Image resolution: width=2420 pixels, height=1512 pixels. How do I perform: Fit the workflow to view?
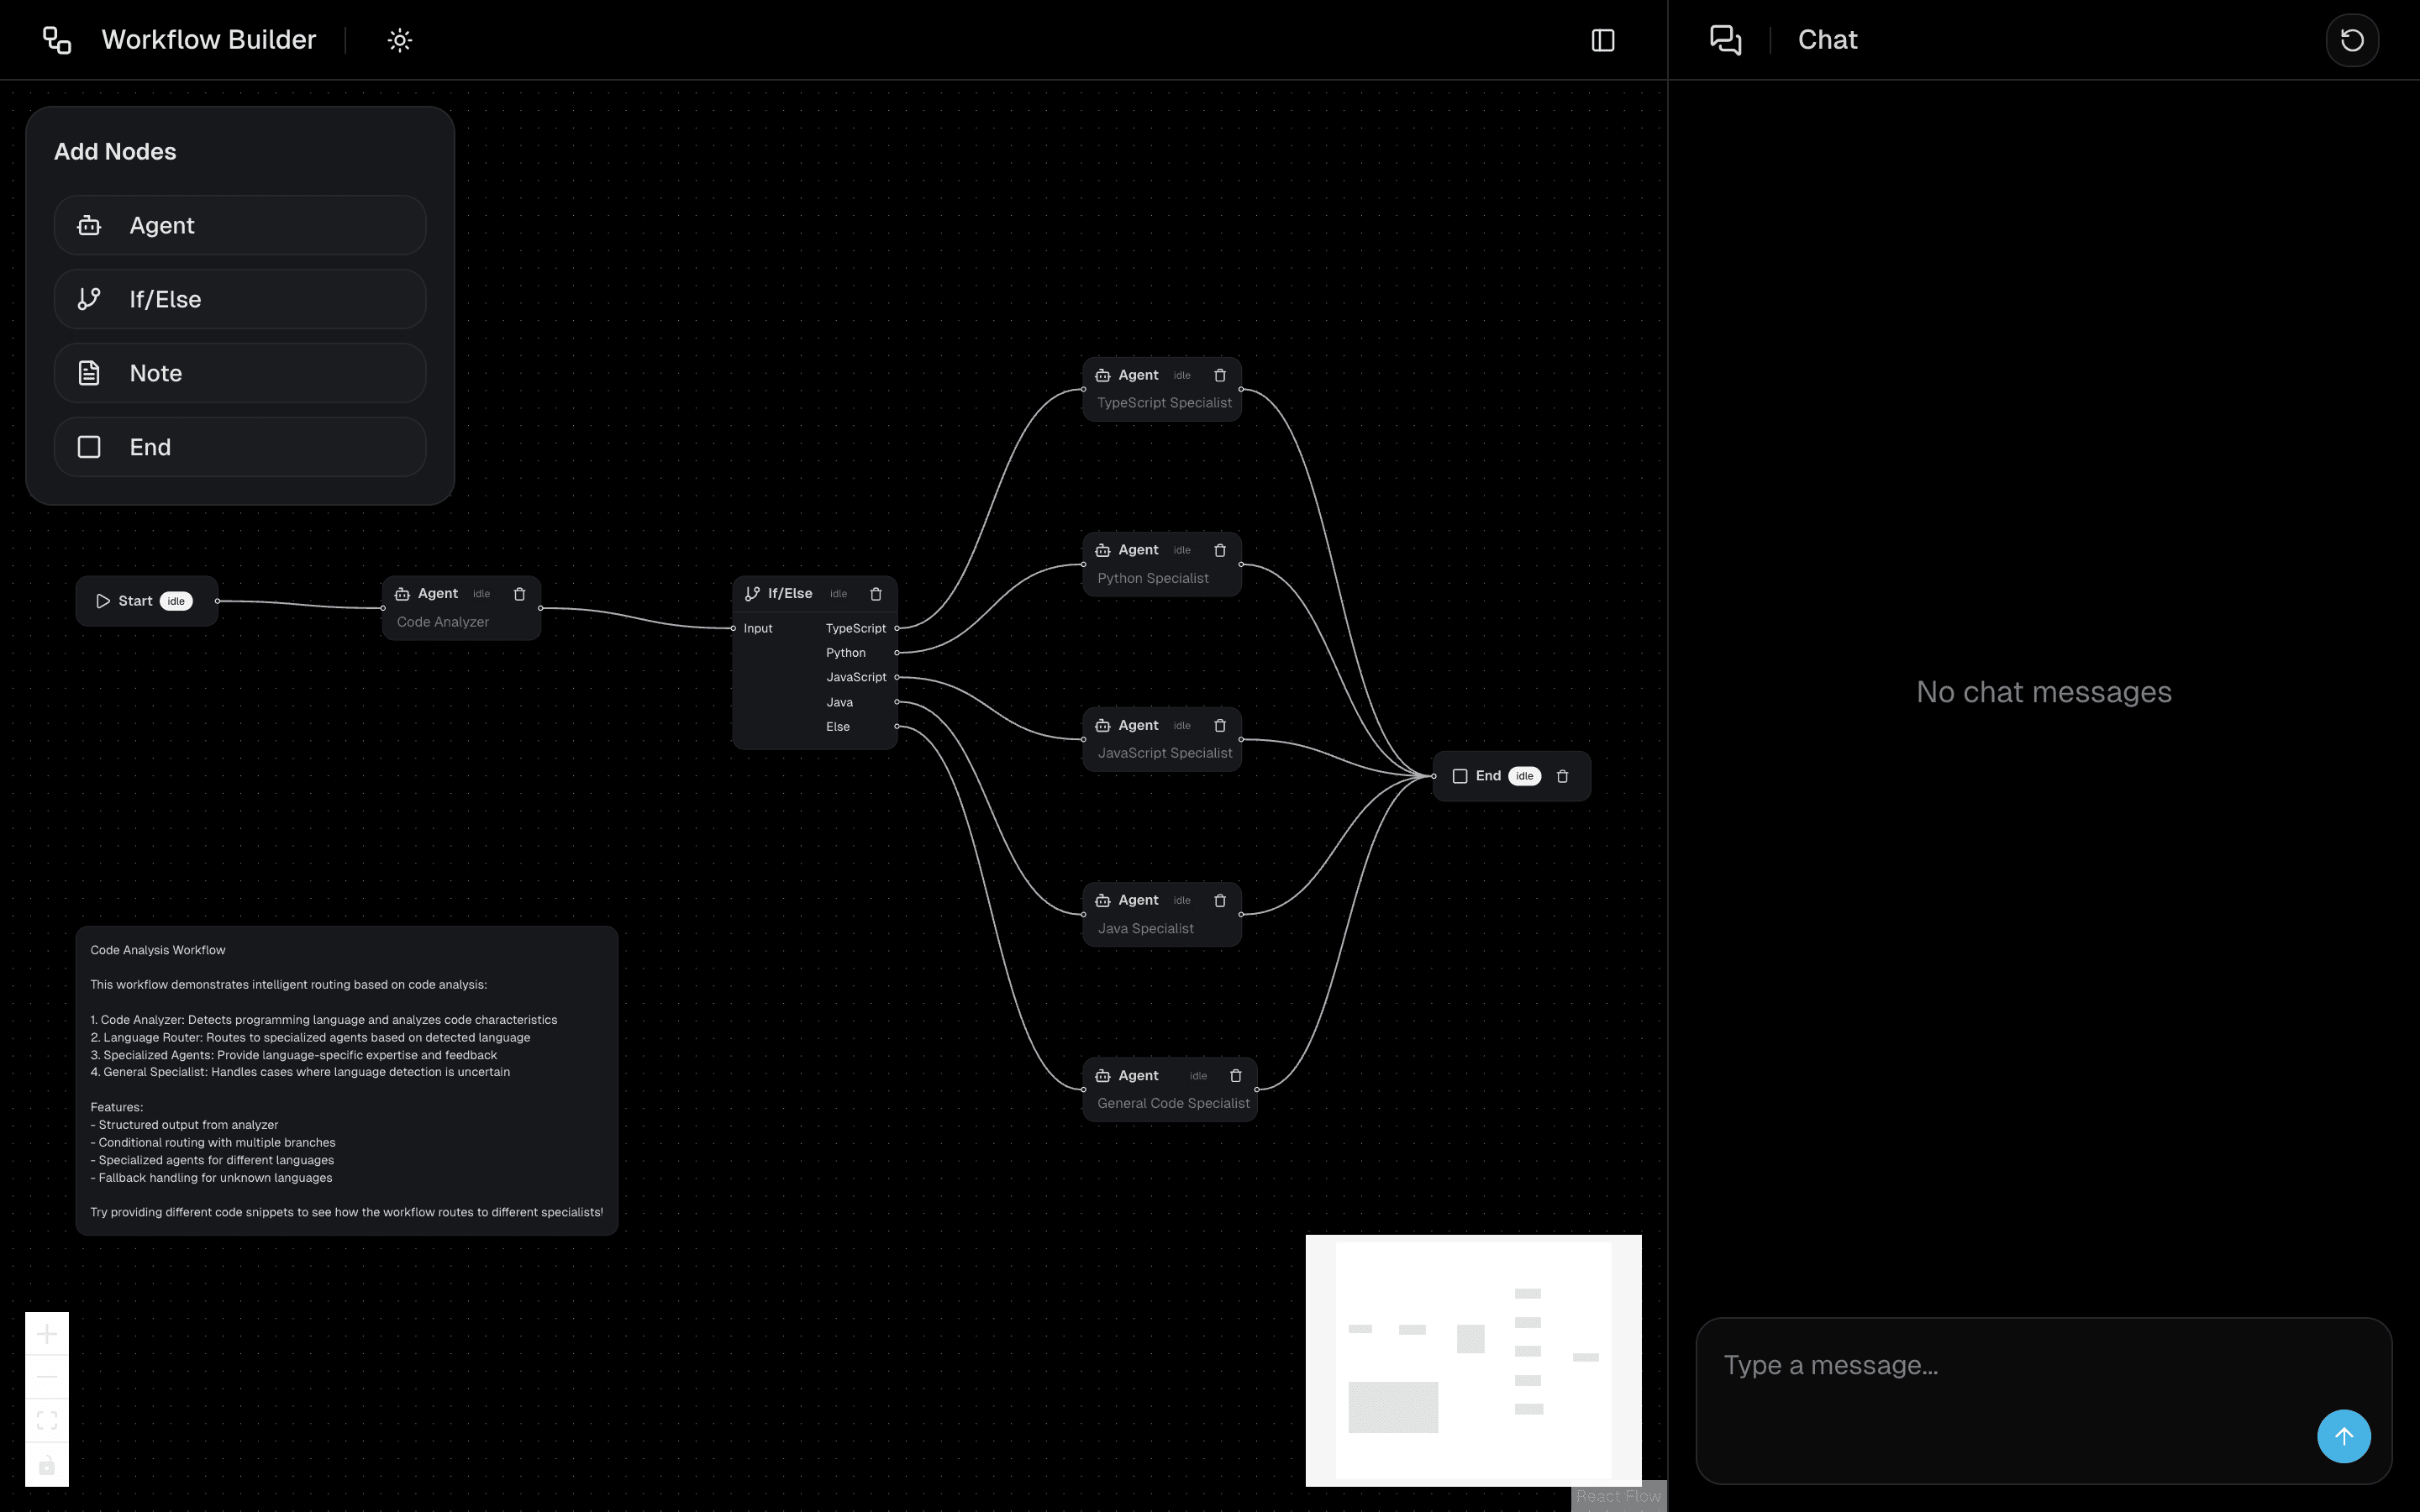(x=46, y=1419)
